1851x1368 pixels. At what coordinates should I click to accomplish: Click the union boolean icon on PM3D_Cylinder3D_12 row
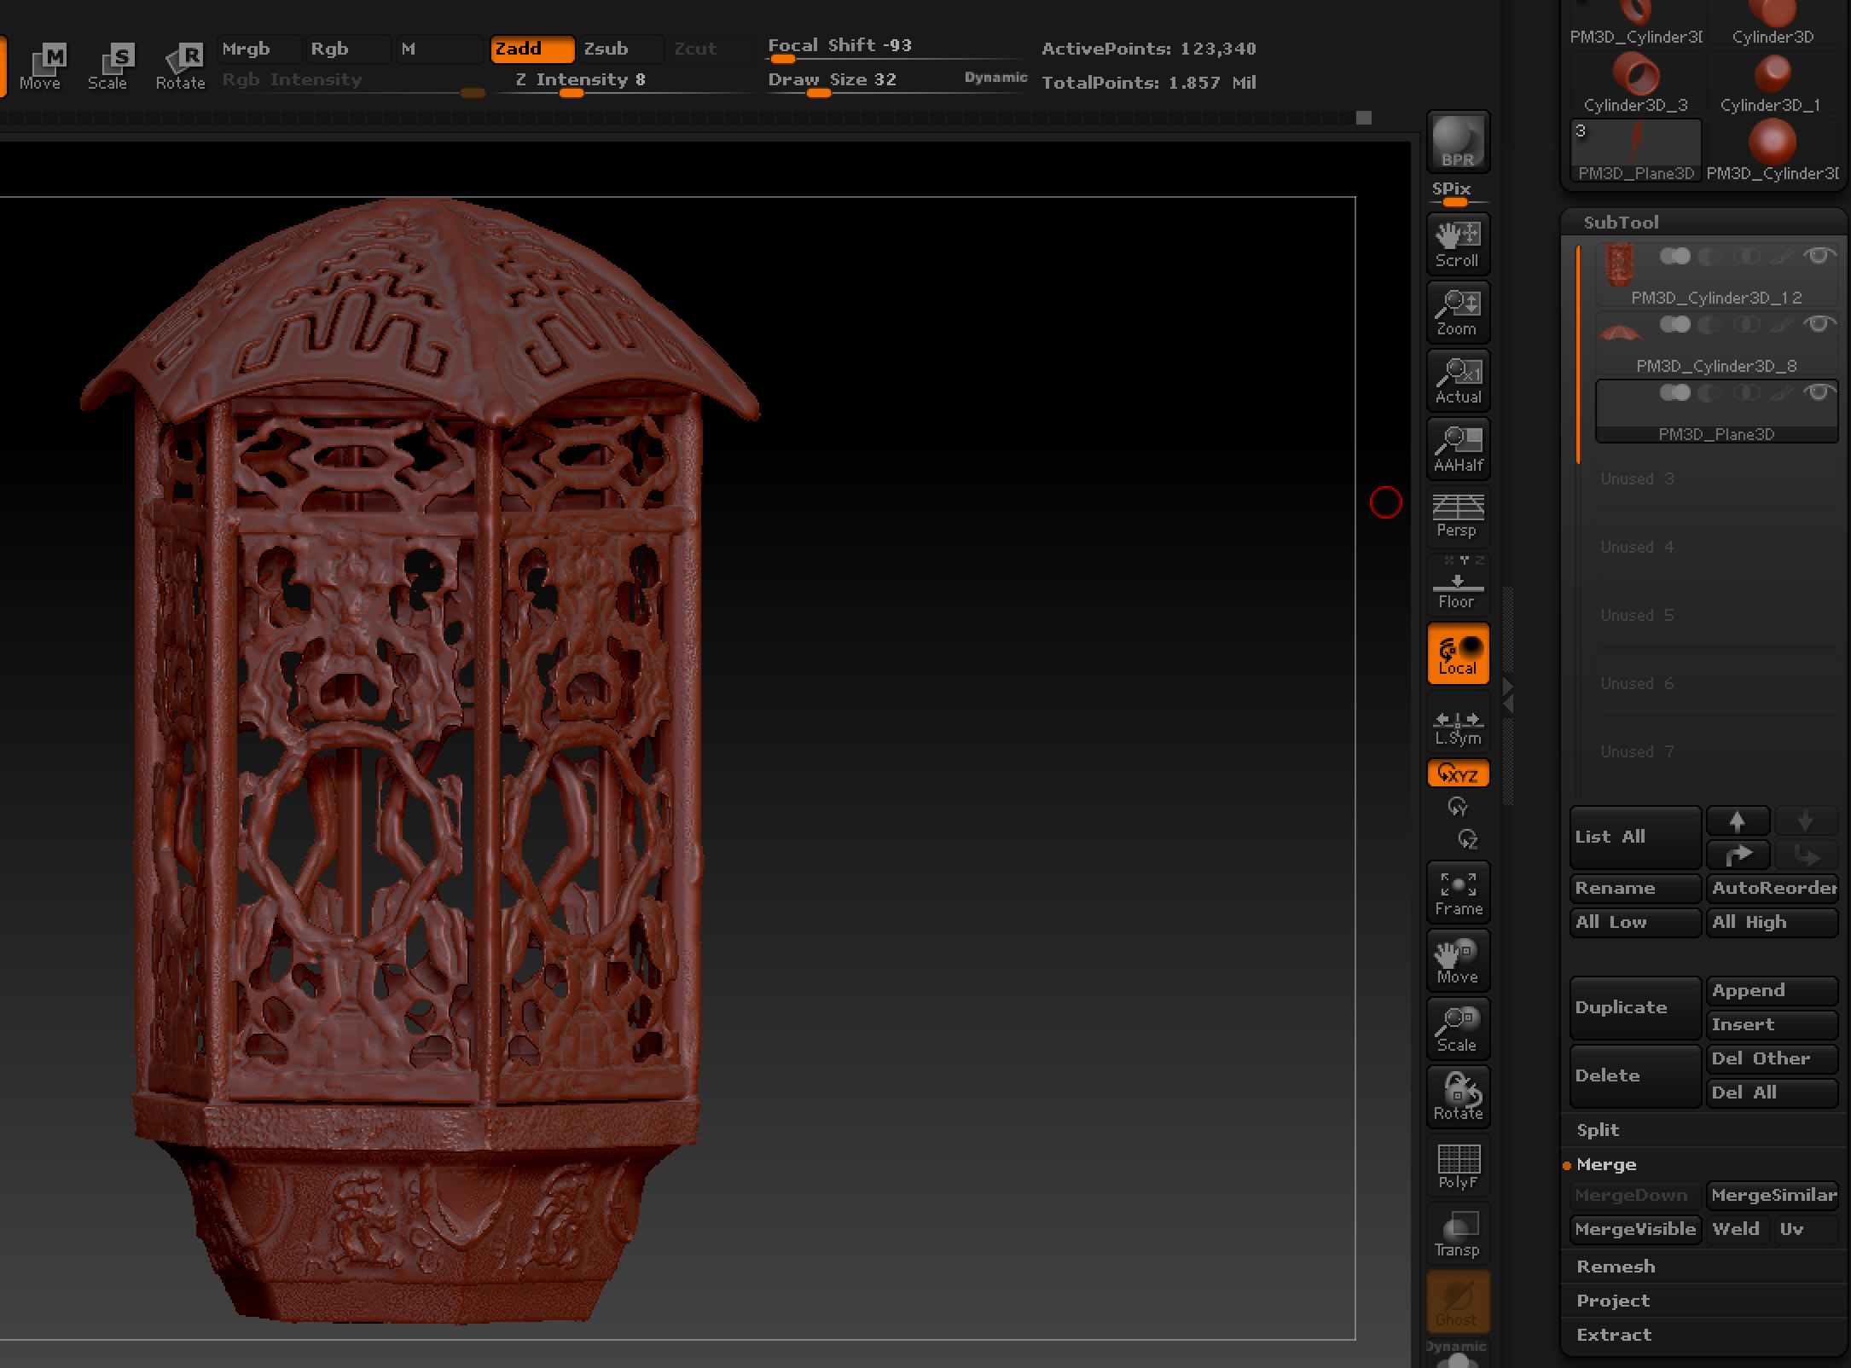1674,256
